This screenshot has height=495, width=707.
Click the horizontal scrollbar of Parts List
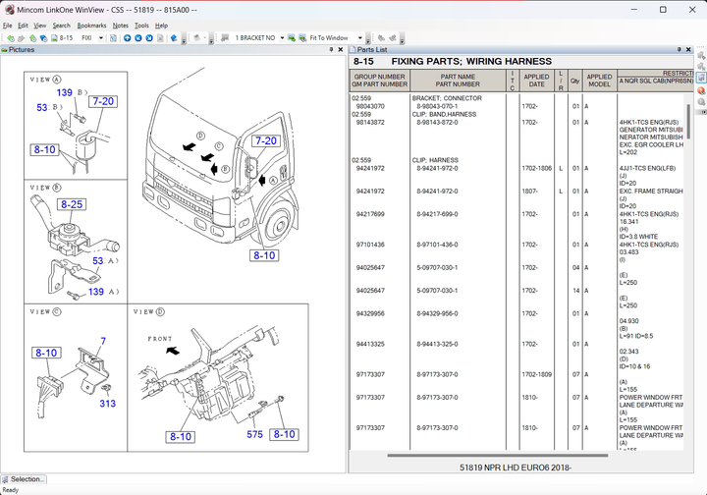[497, 456]
